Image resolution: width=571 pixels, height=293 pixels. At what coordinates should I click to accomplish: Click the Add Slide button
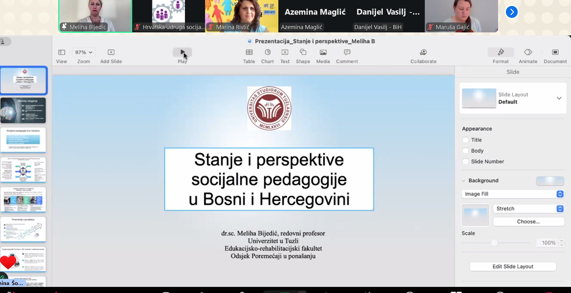click(x=111, y=53)
